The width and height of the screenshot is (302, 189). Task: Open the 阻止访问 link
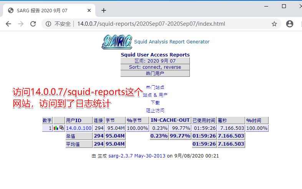point(155,110)
